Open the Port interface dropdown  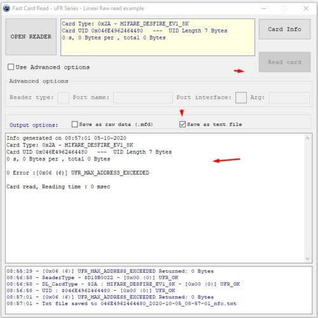(241, 97)
